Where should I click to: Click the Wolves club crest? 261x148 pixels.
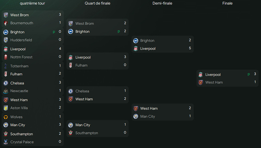tap(5, 117)
